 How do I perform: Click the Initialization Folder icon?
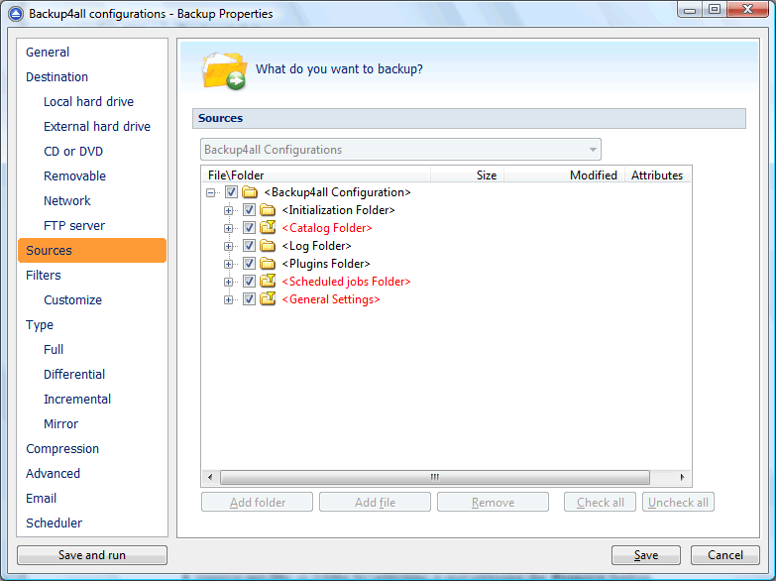(268, 210)
